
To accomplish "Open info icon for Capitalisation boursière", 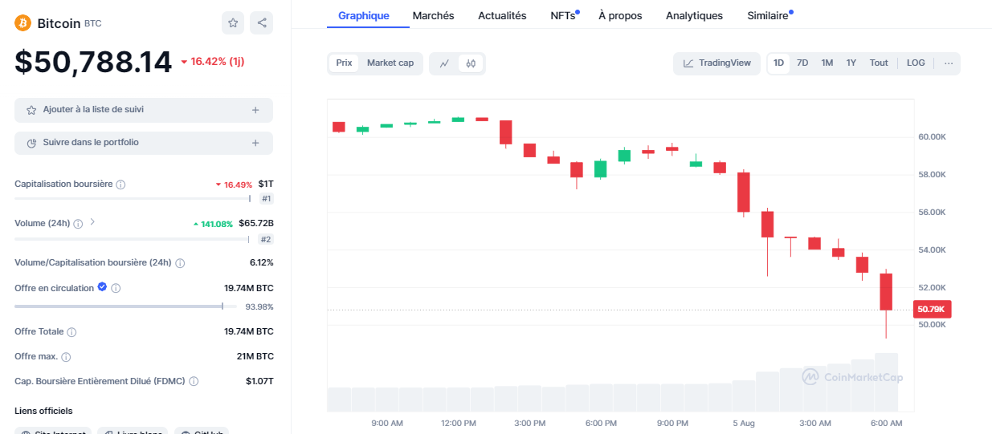I will (120, 185).
